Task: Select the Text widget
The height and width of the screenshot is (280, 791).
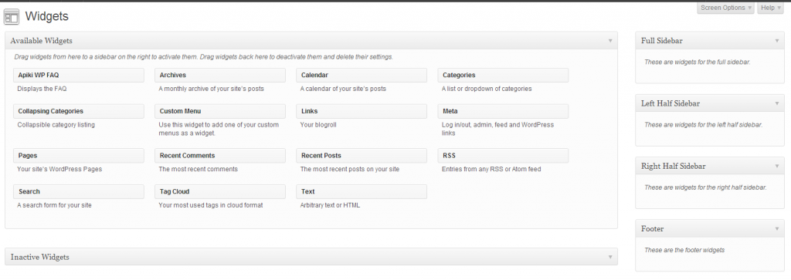Action: point(362,192)
